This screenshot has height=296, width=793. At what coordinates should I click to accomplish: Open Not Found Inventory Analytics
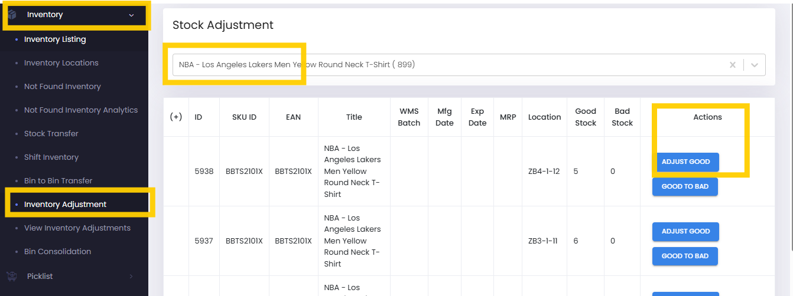(81, 110)
